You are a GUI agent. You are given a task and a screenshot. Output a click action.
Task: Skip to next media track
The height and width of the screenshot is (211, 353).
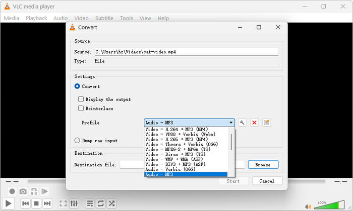tap(47, 203)
